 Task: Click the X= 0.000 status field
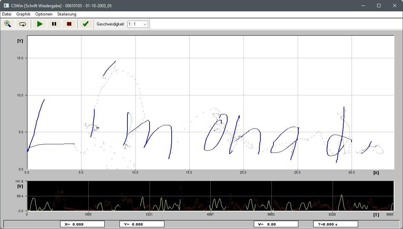point(82,224)
